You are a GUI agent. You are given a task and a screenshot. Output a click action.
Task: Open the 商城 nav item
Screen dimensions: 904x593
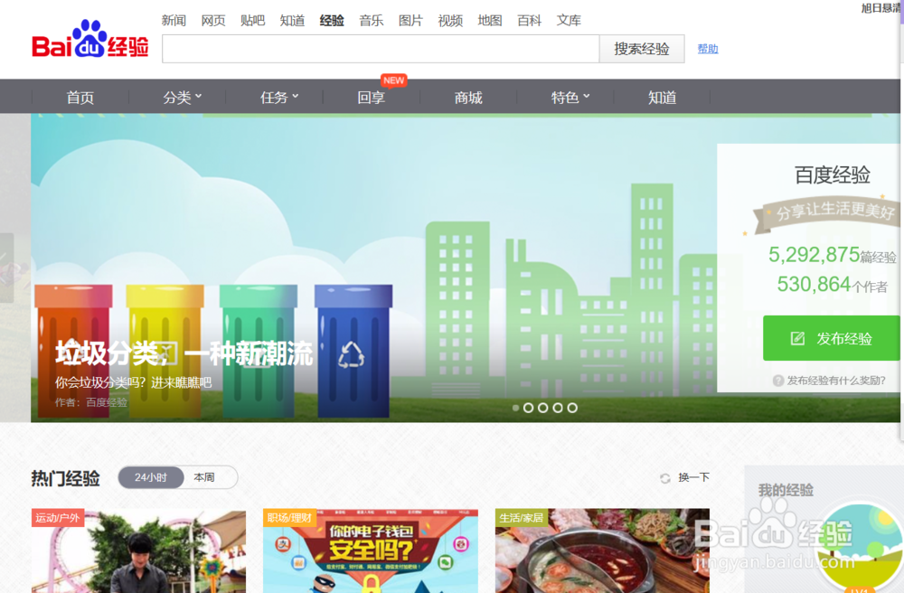click(468, 98)
